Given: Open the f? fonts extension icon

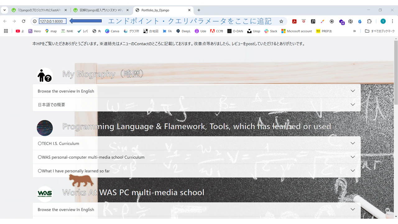Looking at the screenshot, I should point(313,21).
